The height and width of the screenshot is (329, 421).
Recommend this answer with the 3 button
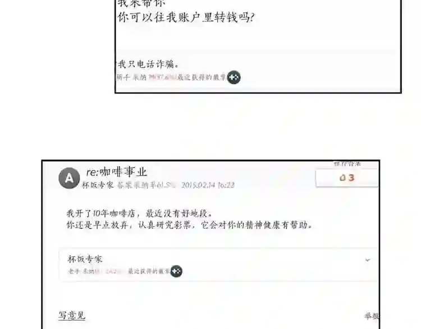coord(347,178)
